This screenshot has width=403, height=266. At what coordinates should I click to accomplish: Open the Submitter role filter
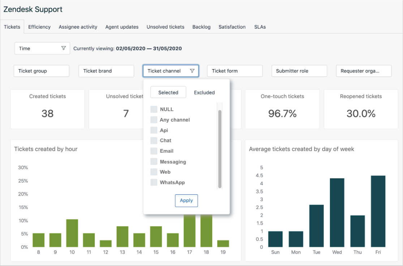point(299,71)
